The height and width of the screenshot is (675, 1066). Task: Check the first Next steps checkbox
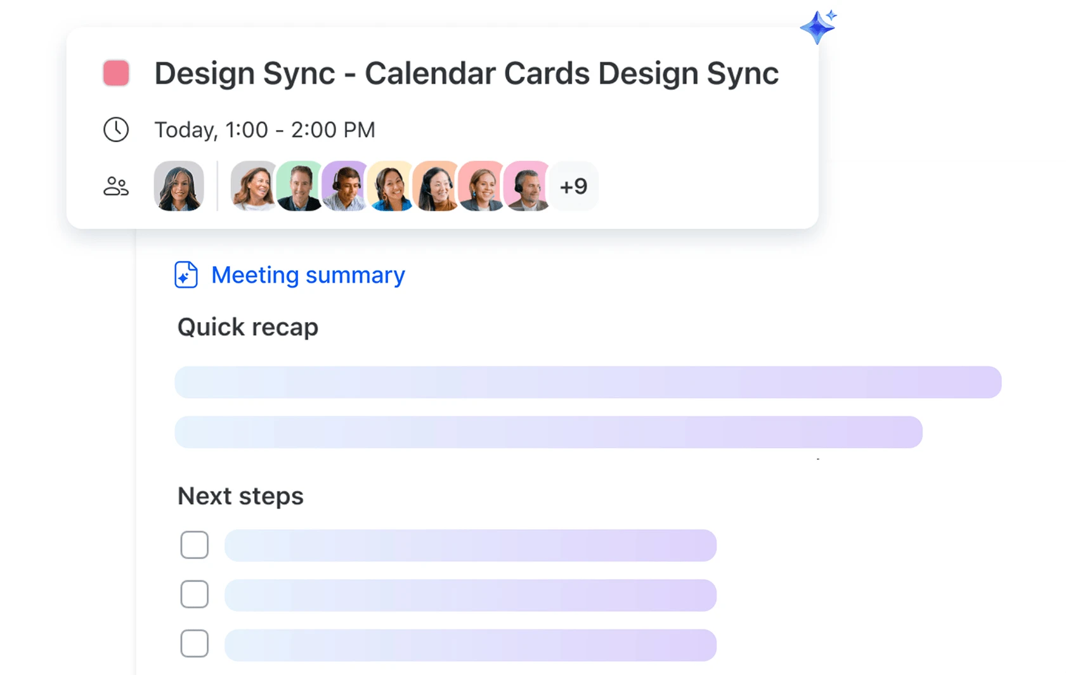[x=194, y=545]
